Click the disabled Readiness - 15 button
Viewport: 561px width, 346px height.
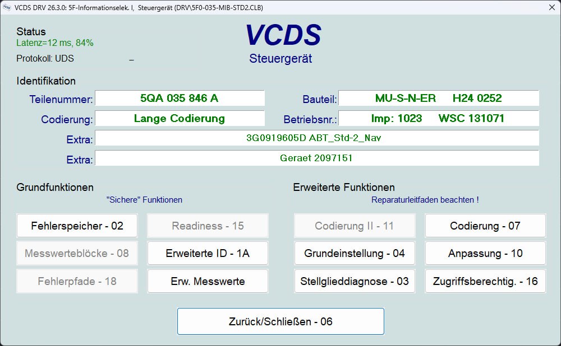coord(208,226)
